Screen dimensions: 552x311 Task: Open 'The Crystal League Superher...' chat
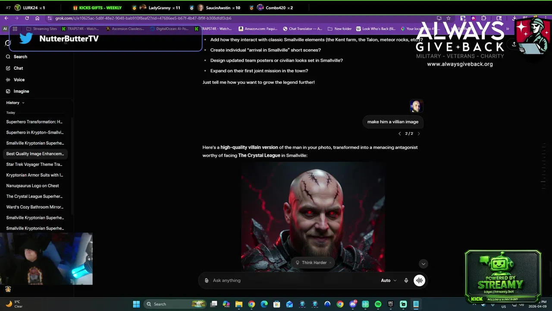[x=34, y=197]
